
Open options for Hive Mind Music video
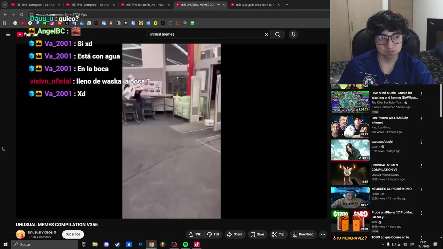pyautogui.click(x=422, y=93)
